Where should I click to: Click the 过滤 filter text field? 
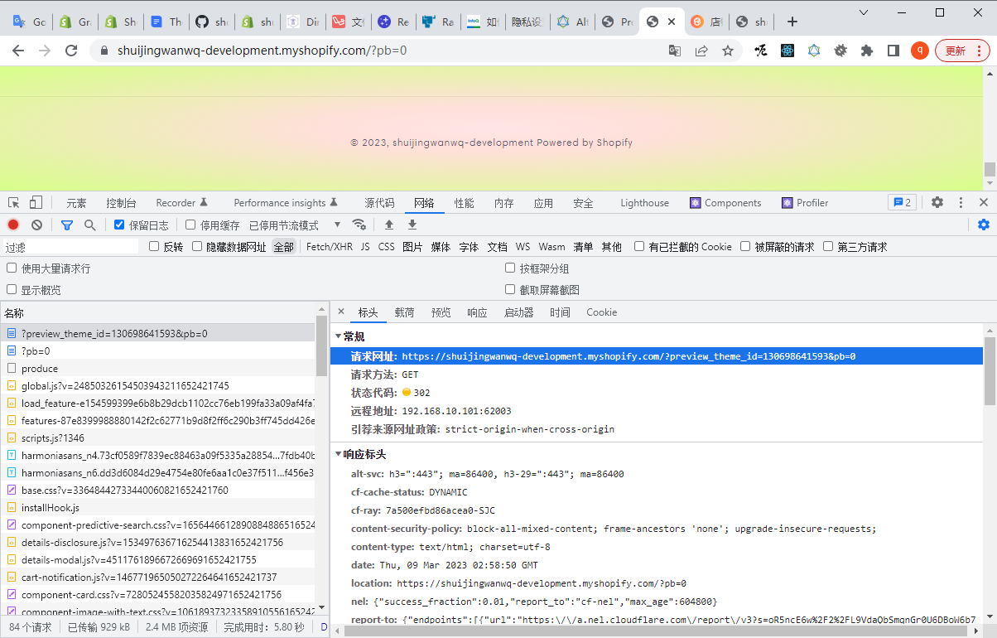coord(70,247)
